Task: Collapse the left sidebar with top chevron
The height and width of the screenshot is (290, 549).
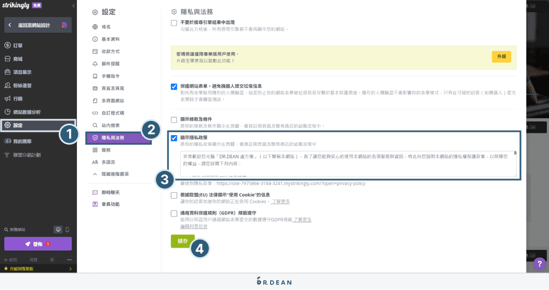Action: [73, 6]
